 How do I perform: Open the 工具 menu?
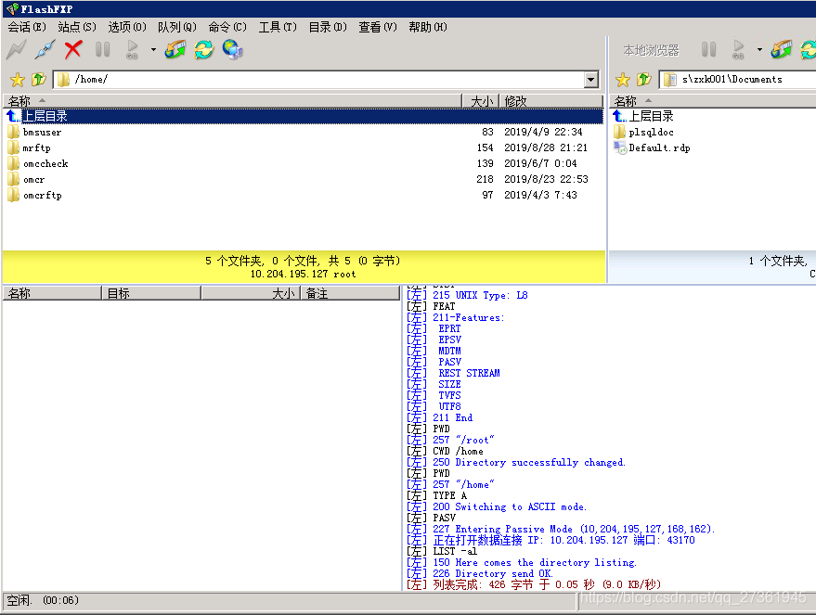[x=278, y=27]
